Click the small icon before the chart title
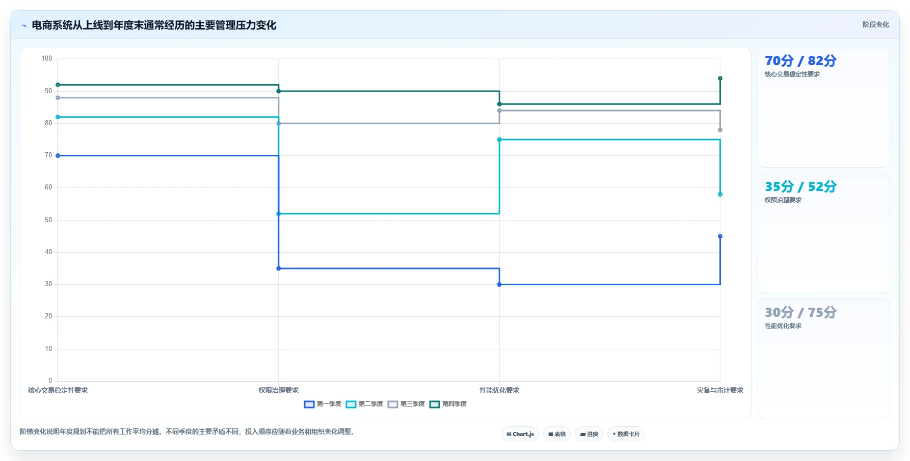Screen dimensions: 910x461 click(x=24, y=25)
